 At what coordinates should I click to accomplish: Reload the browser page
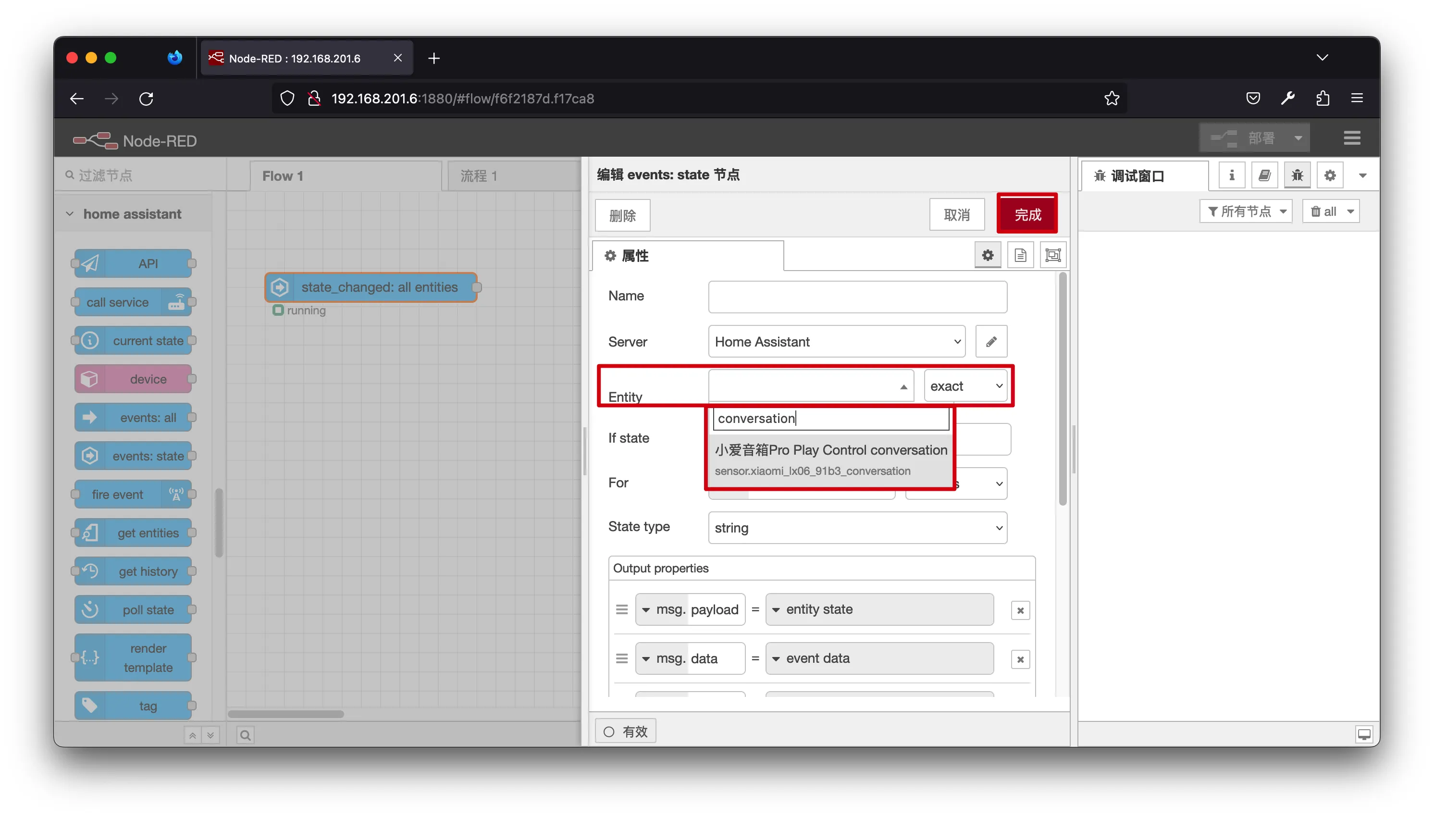pos(147,99)
